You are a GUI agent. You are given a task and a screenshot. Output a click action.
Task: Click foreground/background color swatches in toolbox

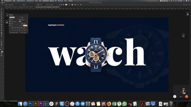[x=1, y=51]
